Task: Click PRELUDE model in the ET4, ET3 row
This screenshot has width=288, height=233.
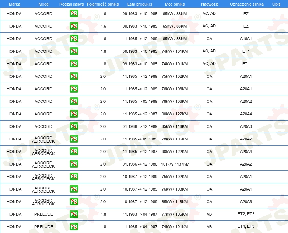Action: pyautogui.click(x=43, y=227)
